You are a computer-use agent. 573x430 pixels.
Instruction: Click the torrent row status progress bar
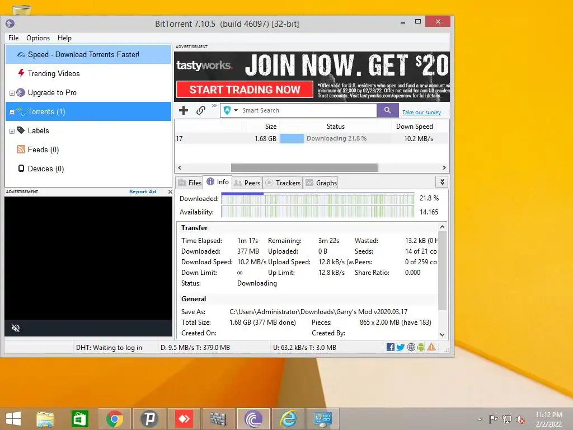[335, 139]
